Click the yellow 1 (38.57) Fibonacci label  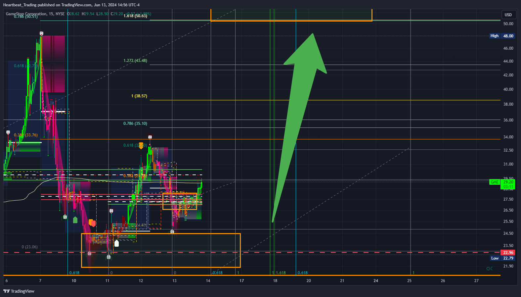(139, 96)
